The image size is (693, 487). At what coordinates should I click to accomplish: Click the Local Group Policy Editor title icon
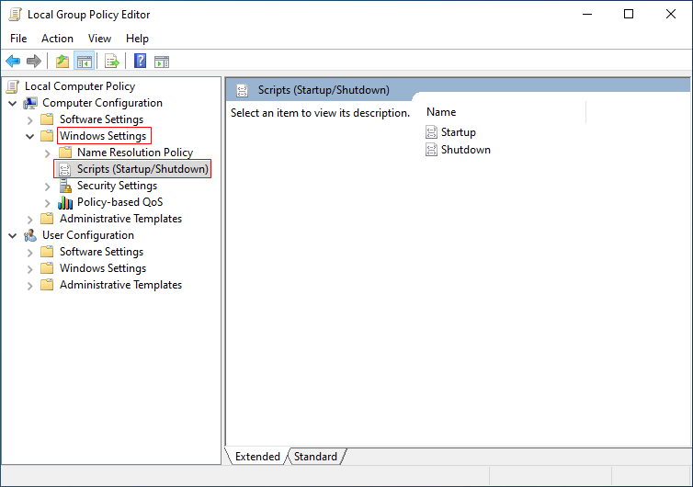(16, 15)
